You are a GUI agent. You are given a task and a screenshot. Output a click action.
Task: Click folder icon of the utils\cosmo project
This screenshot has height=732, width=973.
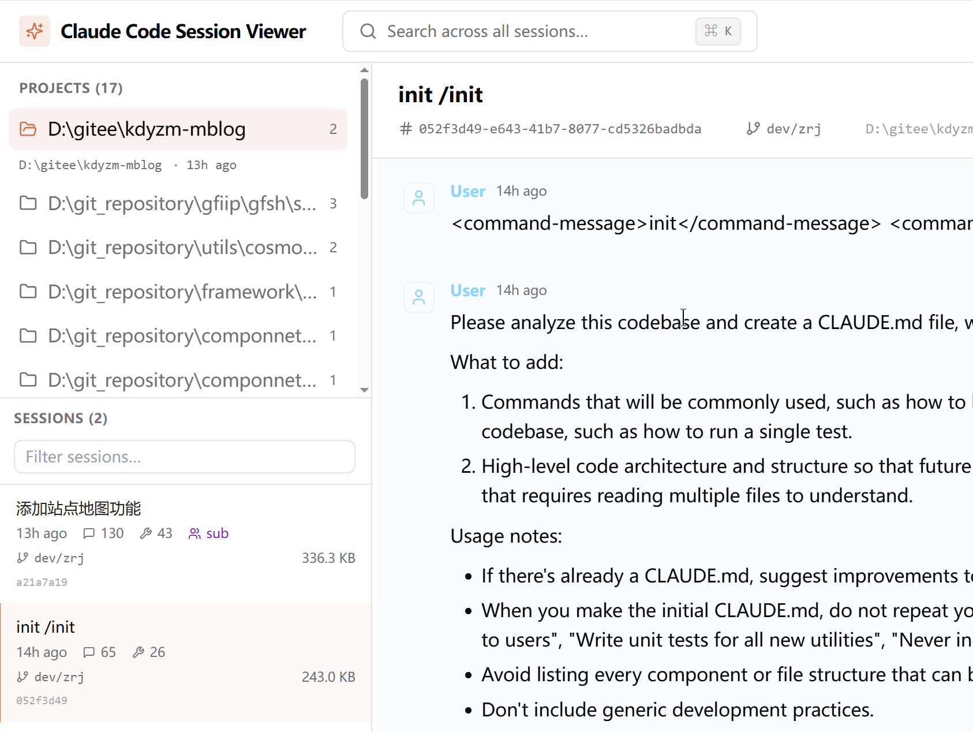pyautogui.click(x=28, y=248)
